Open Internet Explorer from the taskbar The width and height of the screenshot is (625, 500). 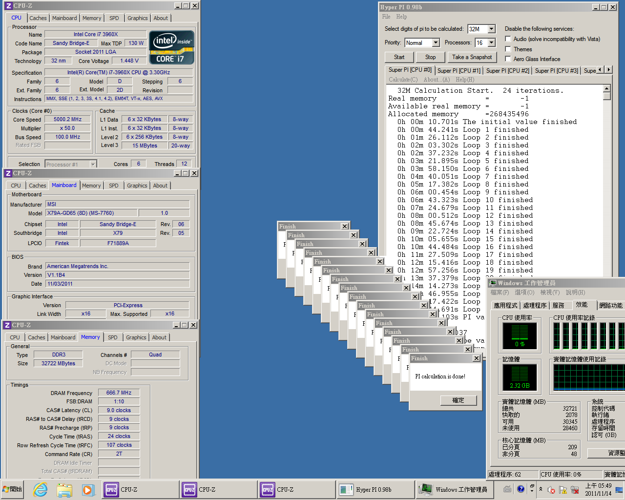pyautogui.click(x=41, y=489)
